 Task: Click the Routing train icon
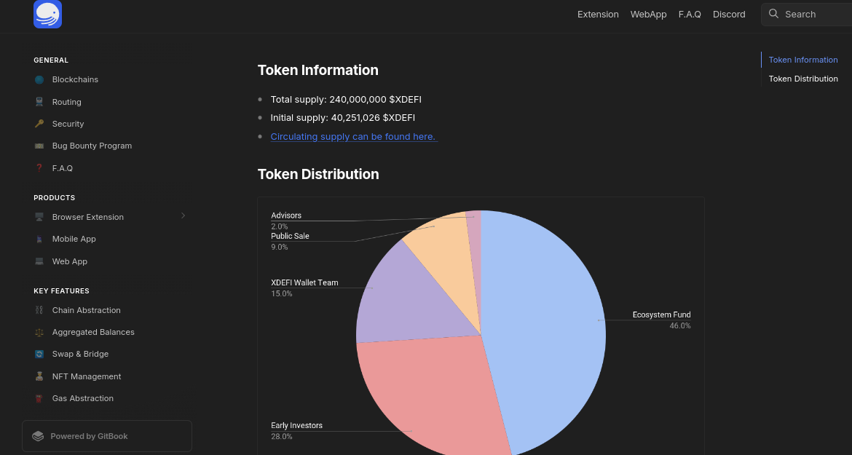[x=39, y=102]
